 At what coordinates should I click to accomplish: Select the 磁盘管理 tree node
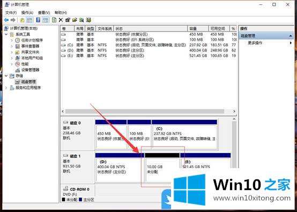(28, 82)
